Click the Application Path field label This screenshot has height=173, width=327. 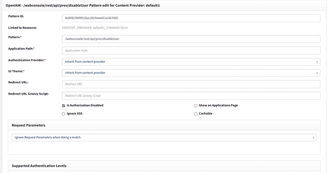21,49
